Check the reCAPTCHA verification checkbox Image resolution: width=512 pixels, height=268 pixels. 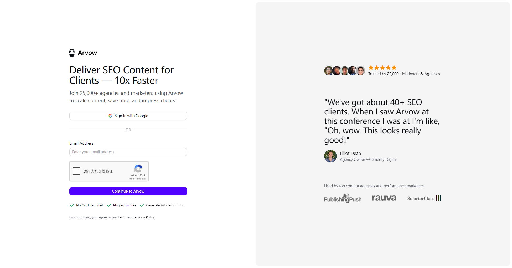(x=76, y=171)
